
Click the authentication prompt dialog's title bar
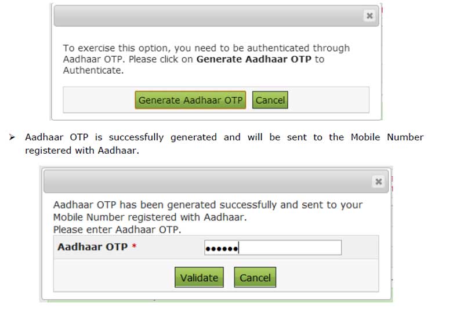(209, 16)
